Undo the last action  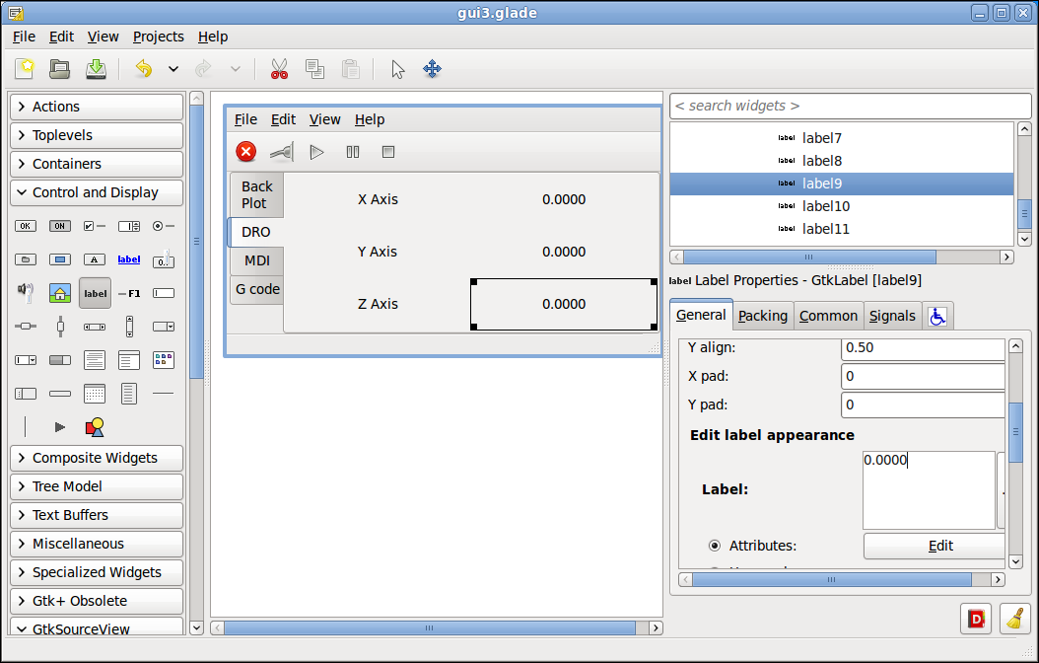(x=144, y=68)
